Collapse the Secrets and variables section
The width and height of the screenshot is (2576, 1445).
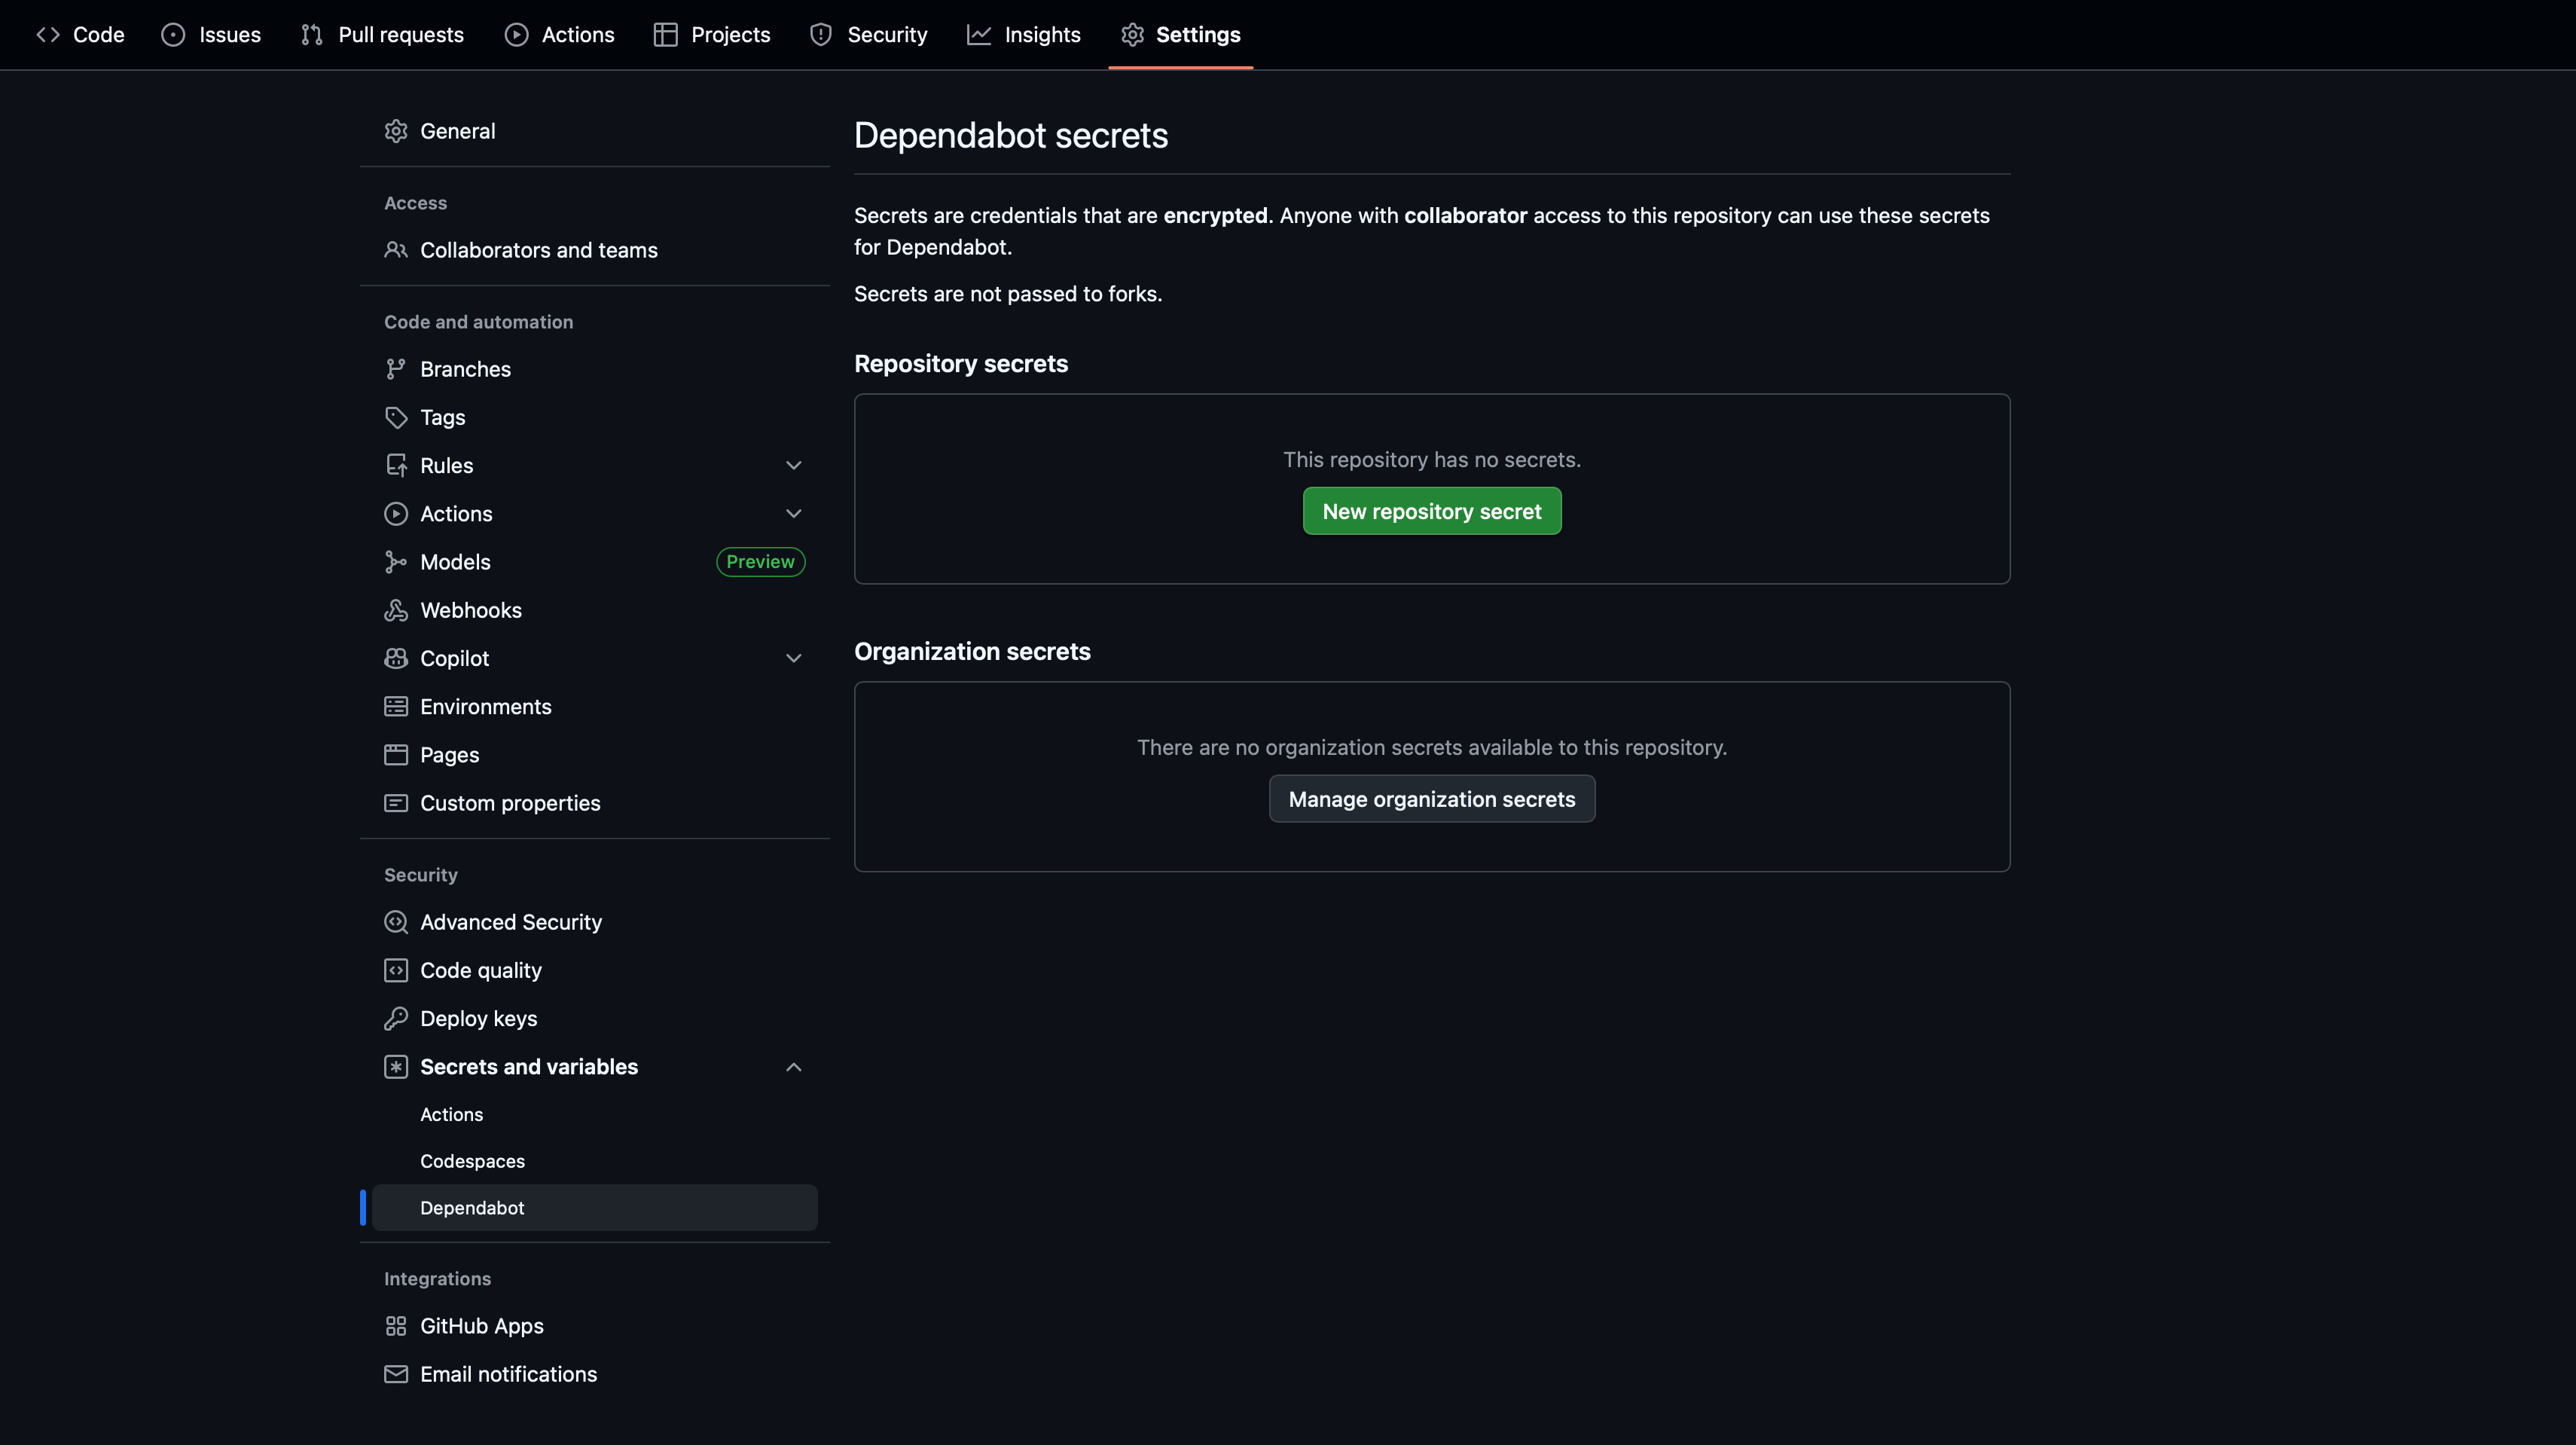click(793, 1066)
